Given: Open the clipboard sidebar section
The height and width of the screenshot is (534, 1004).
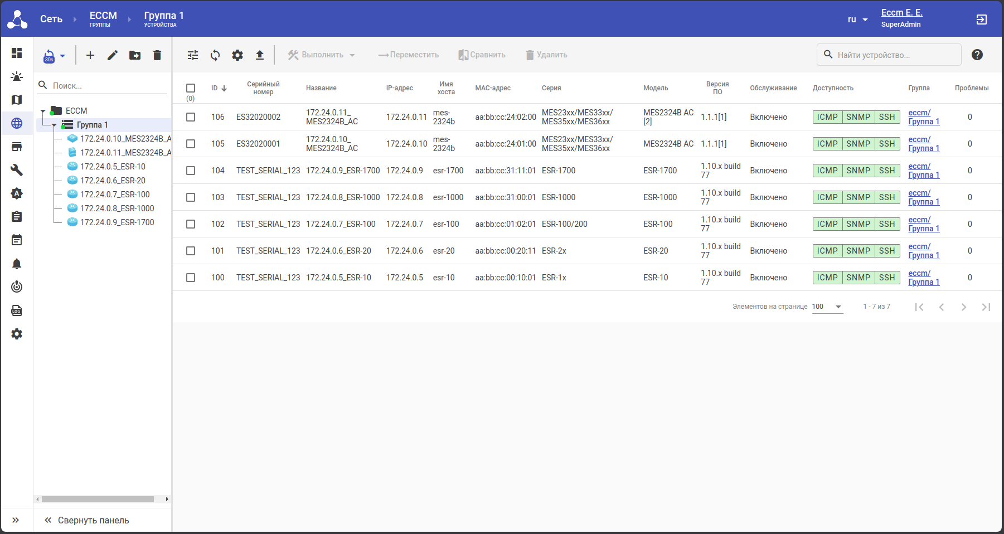Looking at the screenshot, I should point(17,217).
